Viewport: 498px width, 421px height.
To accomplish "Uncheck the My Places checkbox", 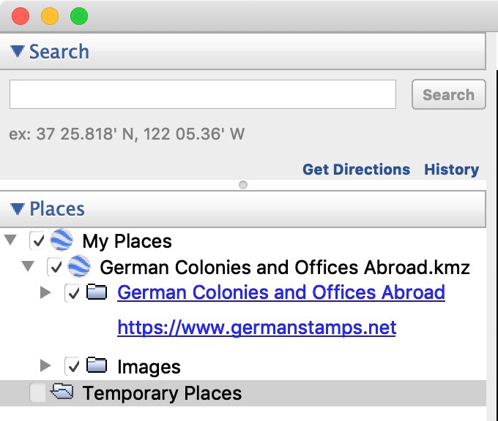I will [x=38, y=240].
